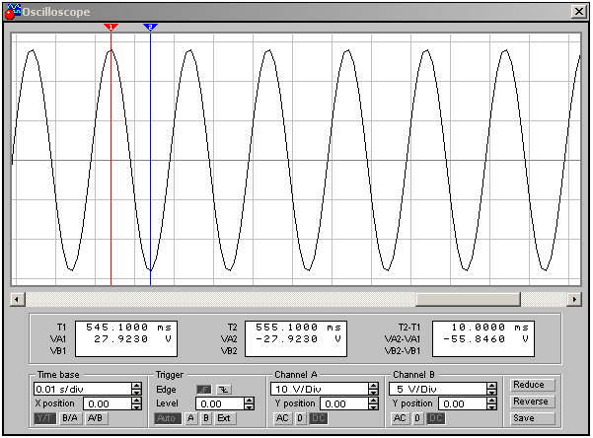Increase Channel A V/Div scale
Viewport: 593px width, 438px height.
tap(374, 386)
